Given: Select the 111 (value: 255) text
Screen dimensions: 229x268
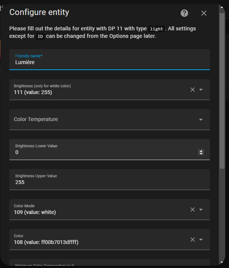Looking at the screenshot, I should (33, 92).
